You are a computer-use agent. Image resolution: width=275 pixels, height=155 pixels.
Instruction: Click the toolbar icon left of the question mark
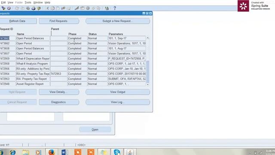107,8
